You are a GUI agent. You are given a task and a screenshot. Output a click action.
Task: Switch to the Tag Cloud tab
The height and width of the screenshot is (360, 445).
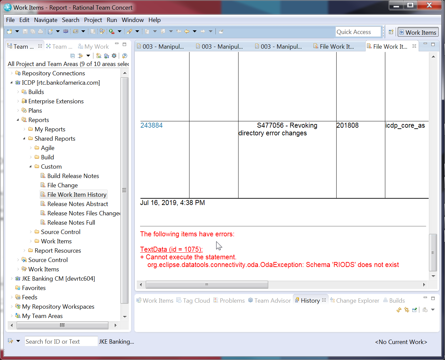click(193, 300)
